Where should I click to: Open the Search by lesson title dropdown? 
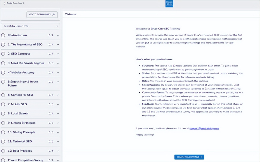point(30,26)
